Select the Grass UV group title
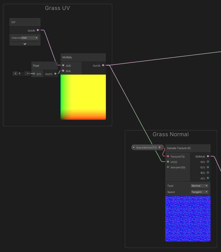Screen dimensions: 221x252 pos(57,8)
